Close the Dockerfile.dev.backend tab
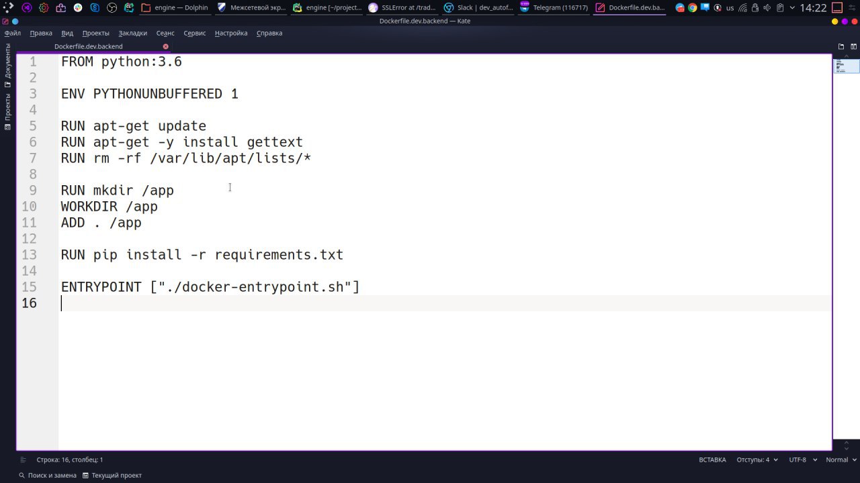 (x=165, y=46)
